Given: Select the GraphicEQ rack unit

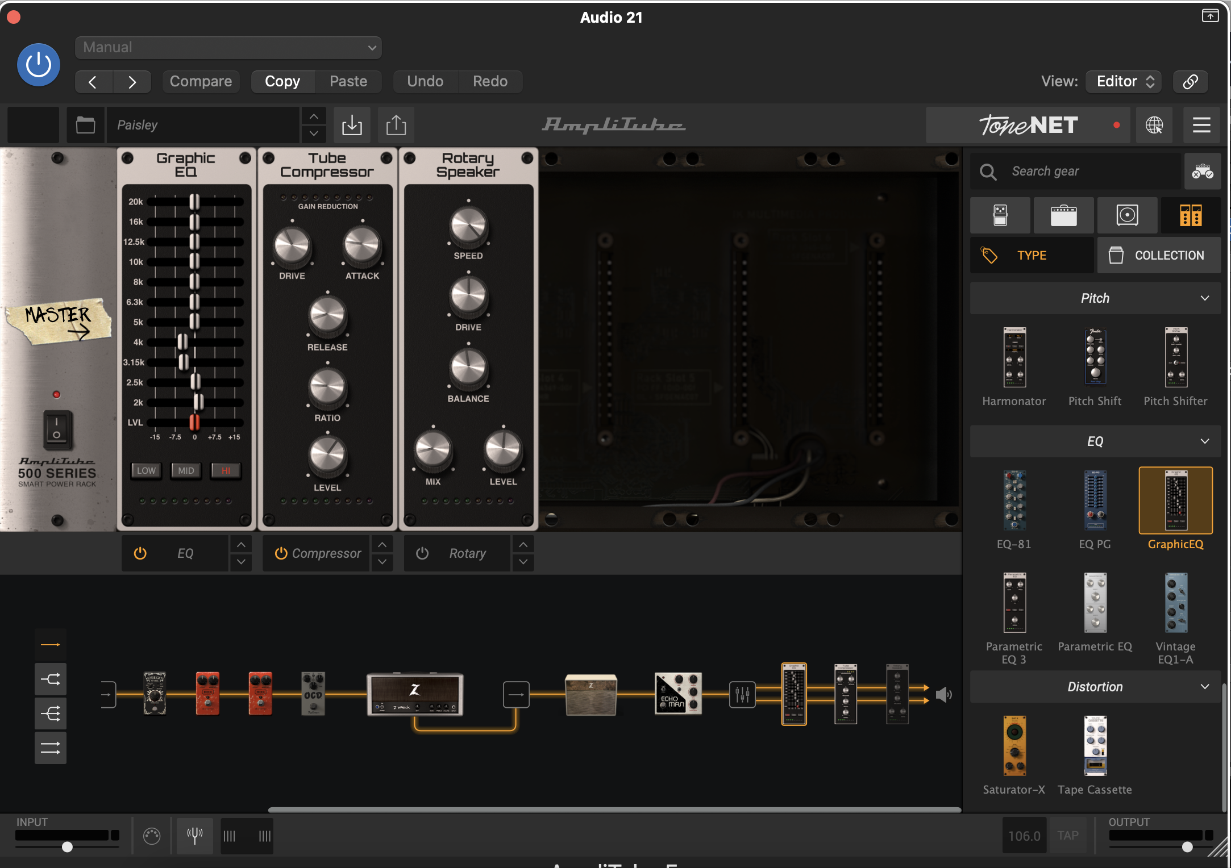Looking at the screenshot, I should [x=1176, y=501].
